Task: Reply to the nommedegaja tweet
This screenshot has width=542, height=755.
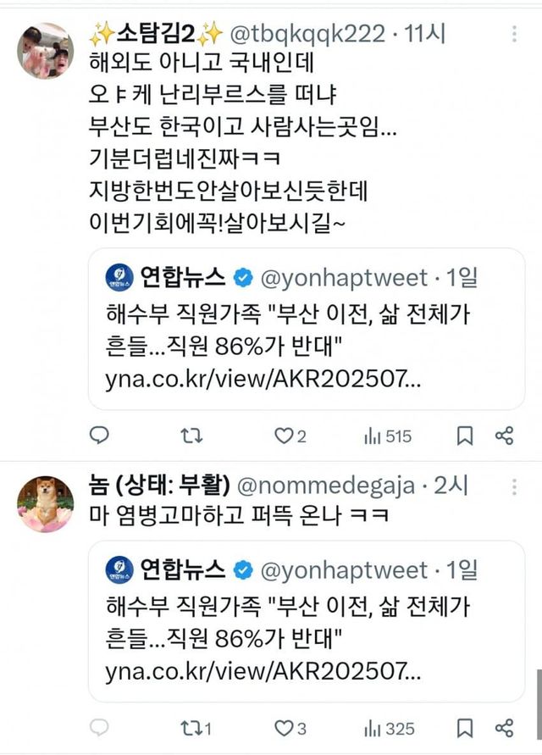Action: tap(100, 727)
